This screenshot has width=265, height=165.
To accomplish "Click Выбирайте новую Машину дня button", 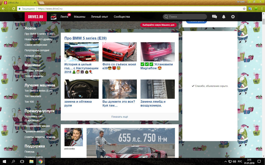I will coord(158,25).
